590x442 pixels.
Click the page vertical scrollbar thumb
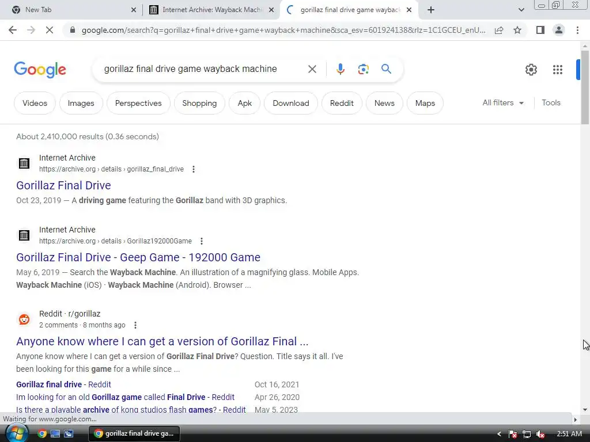point(585,87)
